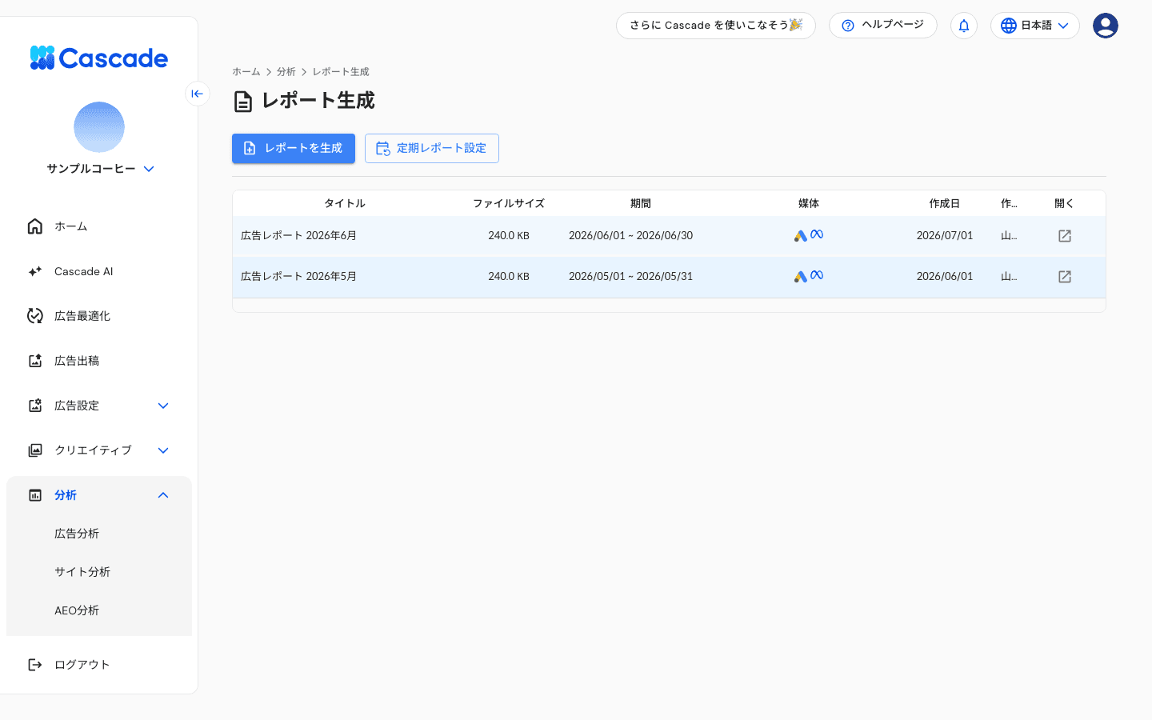Click the 開く column header
Viewport: 1152px width, 720px height.
coord(1065,203)
